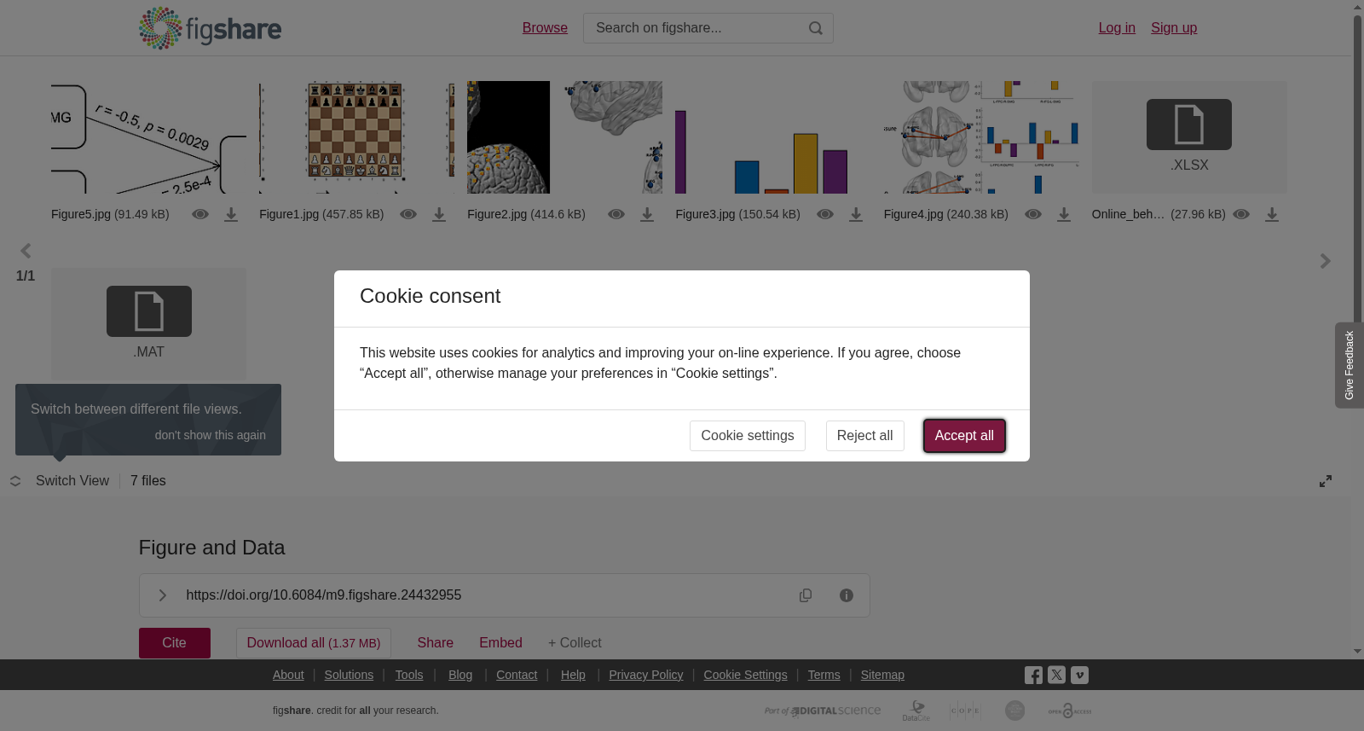Download Figure3.jpg via its download icon
The width and height of the screenshot is (1364, 731).
click(x=856, y=214)
